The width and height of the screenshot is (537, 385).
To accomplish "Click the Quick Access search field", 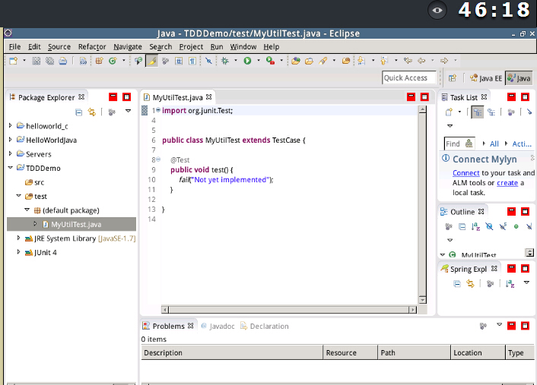I will 409,77.
